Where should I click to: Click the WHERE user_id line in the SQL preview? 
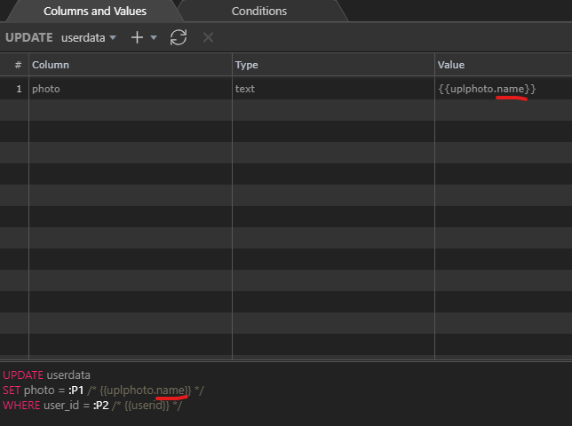coord(91,406)
